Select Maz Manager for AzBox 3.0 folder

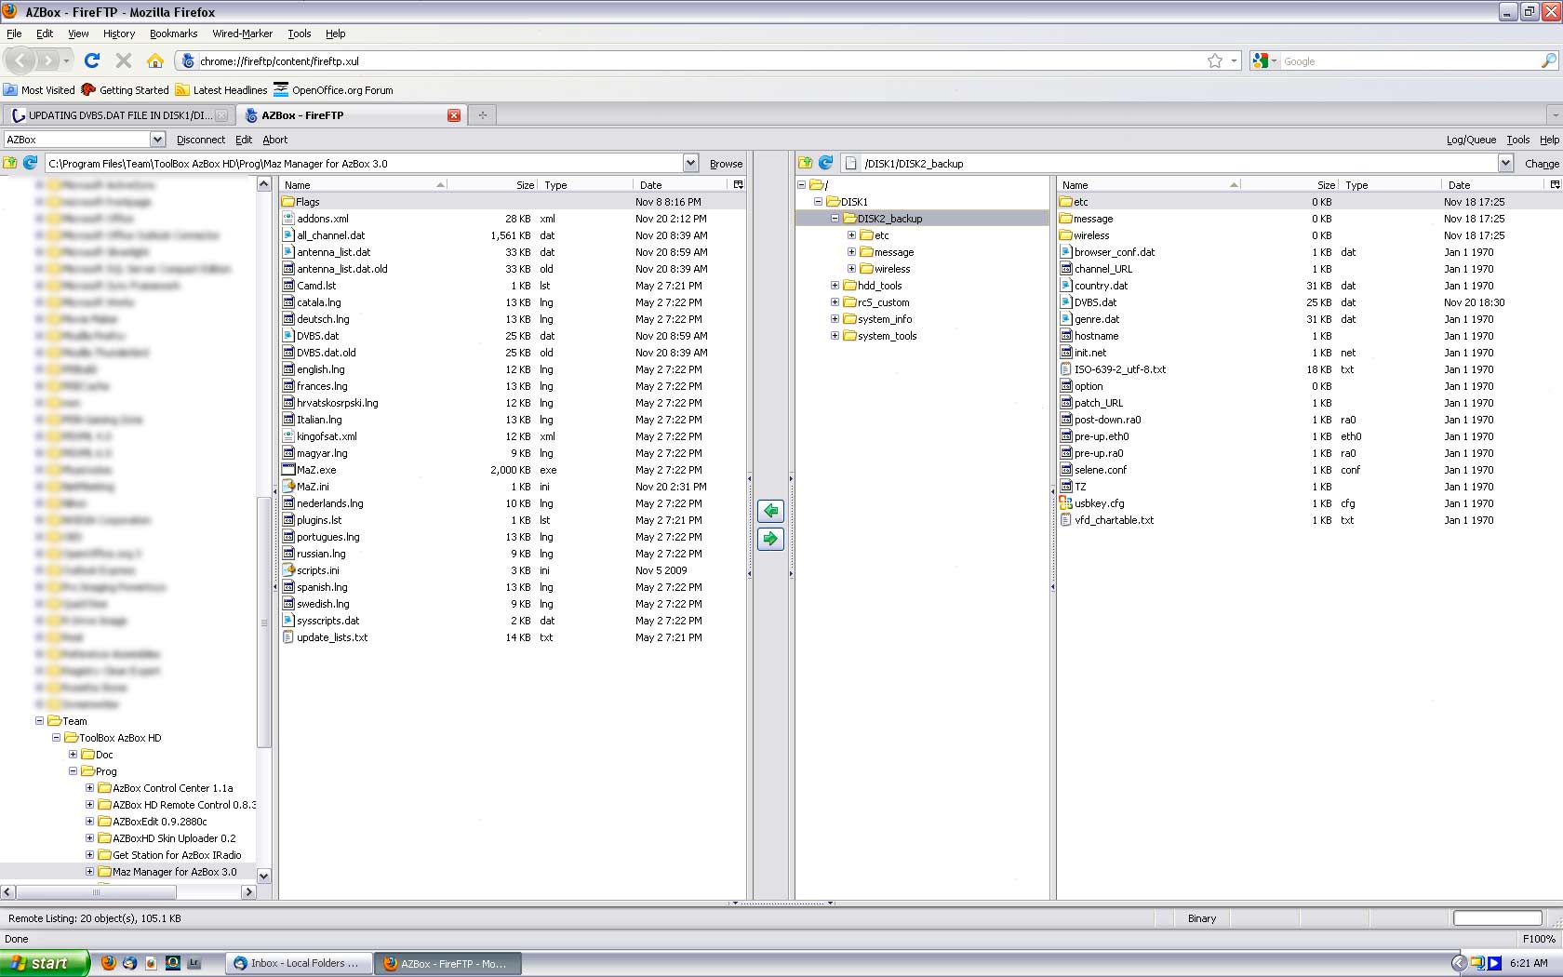coord(174,872)
